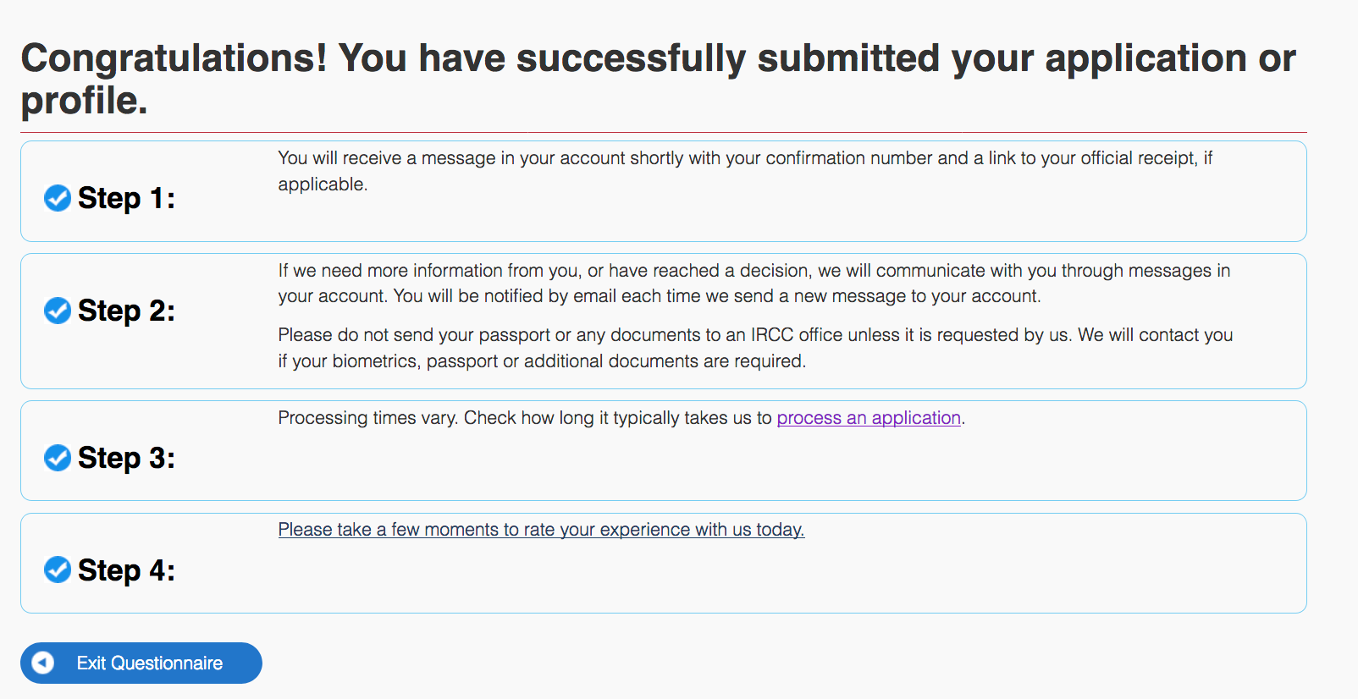This screenshot has width=1358, height=699.
Task: Open the process an application link
Action: tap(869, 418)
